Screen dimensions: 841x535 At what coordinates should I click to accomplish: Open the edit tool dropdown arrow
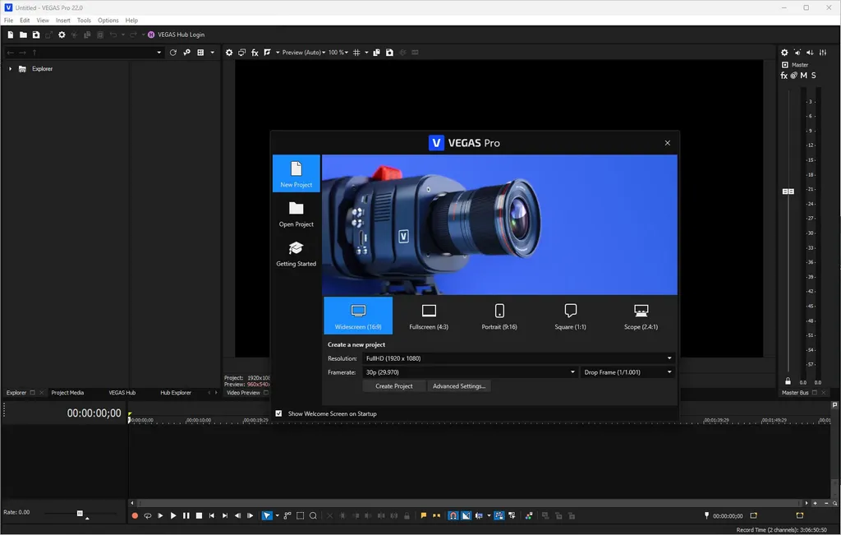coord(277,515)
